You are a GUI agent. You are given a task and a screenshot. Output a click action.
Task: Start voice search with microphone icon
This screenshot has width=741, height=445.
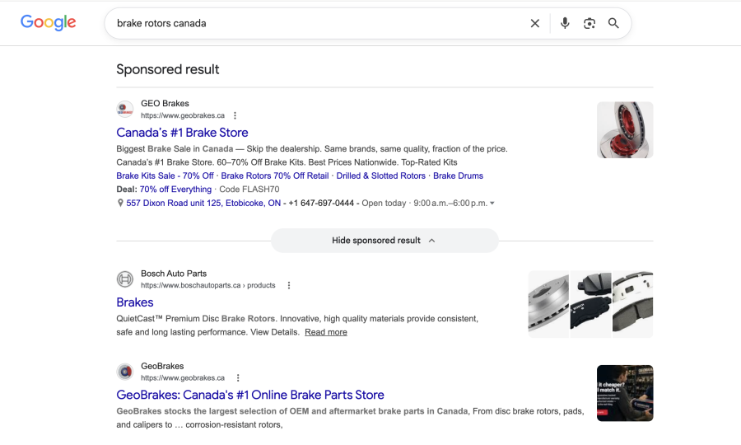tap(565, 23)
